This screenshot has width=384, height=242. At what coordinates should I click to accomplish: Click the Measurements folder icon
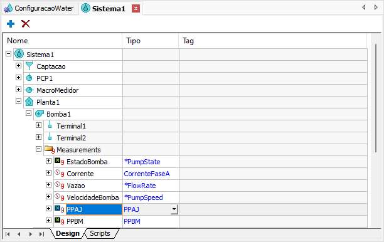(49, 149)
